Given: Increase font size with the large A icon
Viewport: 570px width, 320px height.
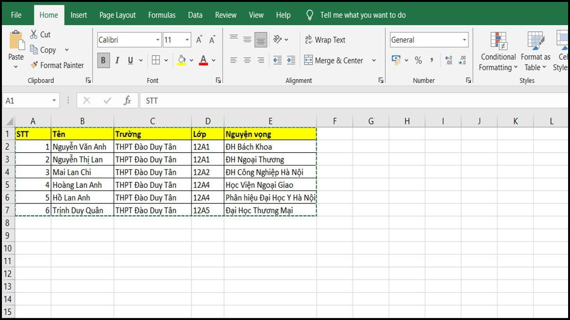Looking at the screenshot, I should [200, 40].
